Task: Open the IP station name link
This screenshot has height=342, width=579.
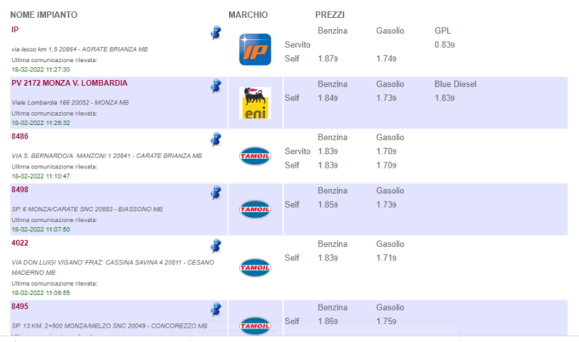Action: [14, 30]
